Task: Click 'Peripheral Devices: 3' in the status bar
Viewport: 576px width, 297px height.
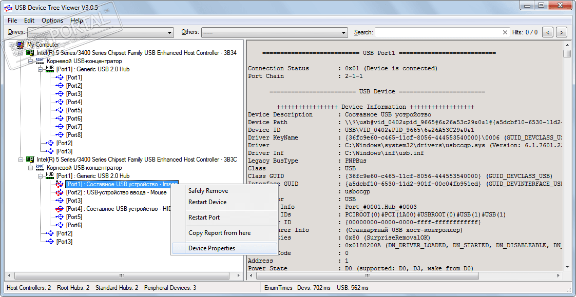Action: point(170,288)
